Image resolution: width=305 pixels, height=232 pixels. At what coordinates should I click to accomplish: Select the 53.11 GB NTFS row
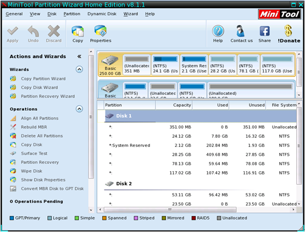pos(201,195)
